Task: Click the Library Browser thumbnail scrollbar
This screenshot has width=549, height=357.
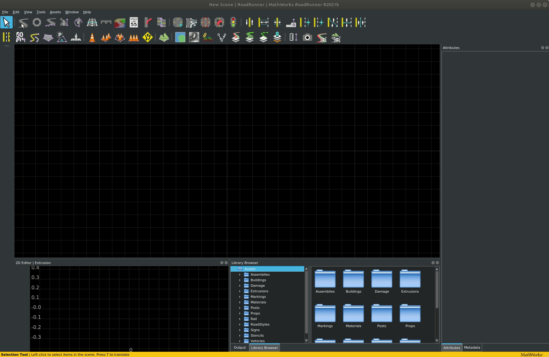Action: 437,290
